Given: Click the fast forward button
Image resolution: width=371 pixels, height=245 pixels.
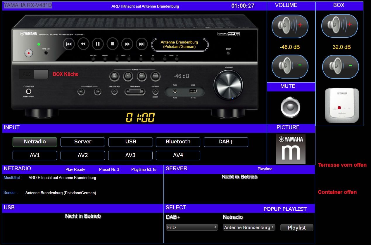Looking at the screenshot, I should coord(127,44).
